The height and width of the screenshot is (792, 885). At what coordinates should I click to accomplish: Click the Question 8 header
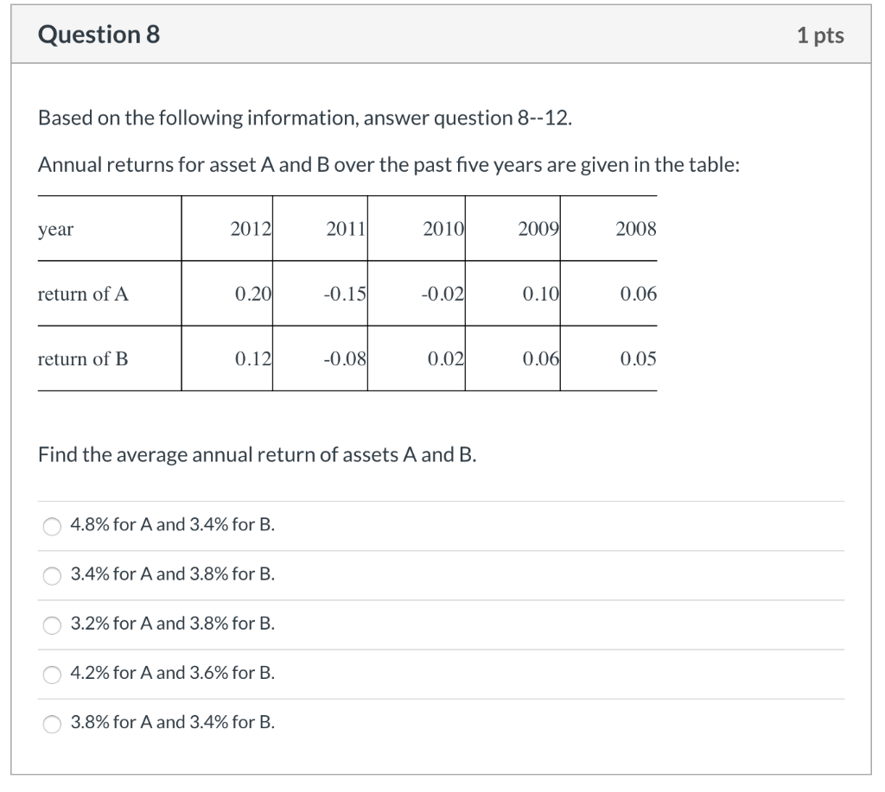point(96,35)
